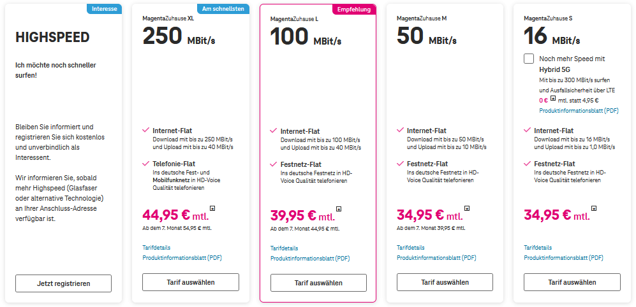
Task: Select Tarif auswählen for 50 MBit/s plan
Action: point(445,282)
